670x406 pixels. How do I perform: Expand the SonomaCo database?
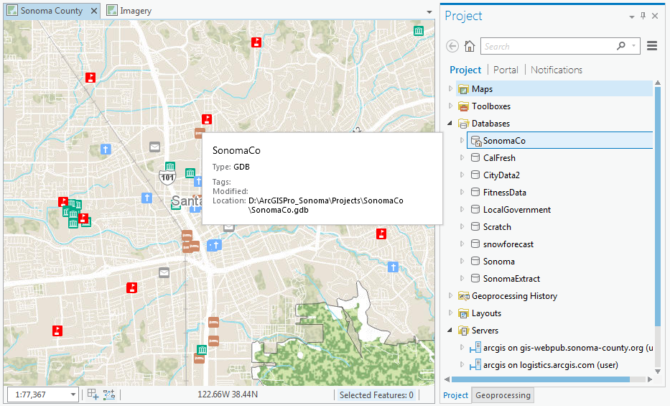462,140
